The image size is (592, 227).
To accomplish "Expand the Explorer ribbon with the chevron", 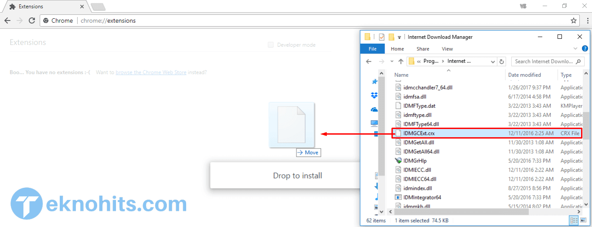I will pyautogui.click(x=576, y=49).
